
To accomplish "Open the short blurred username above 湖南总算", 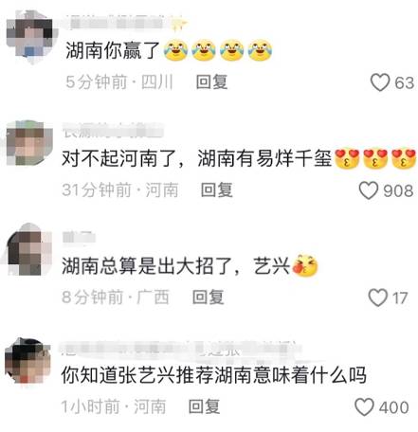I will tap(79, 237).
